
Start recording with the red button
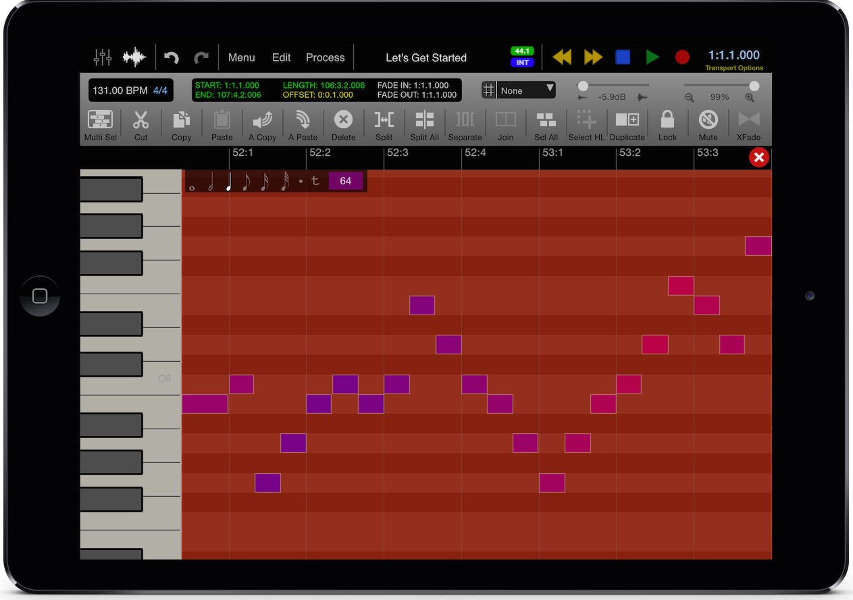pyautogui.click(x=682, y=57)
